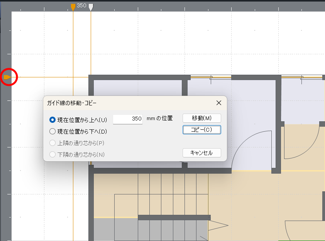Choose the 現在位置から下へ(D) radio option

[52, 131]
